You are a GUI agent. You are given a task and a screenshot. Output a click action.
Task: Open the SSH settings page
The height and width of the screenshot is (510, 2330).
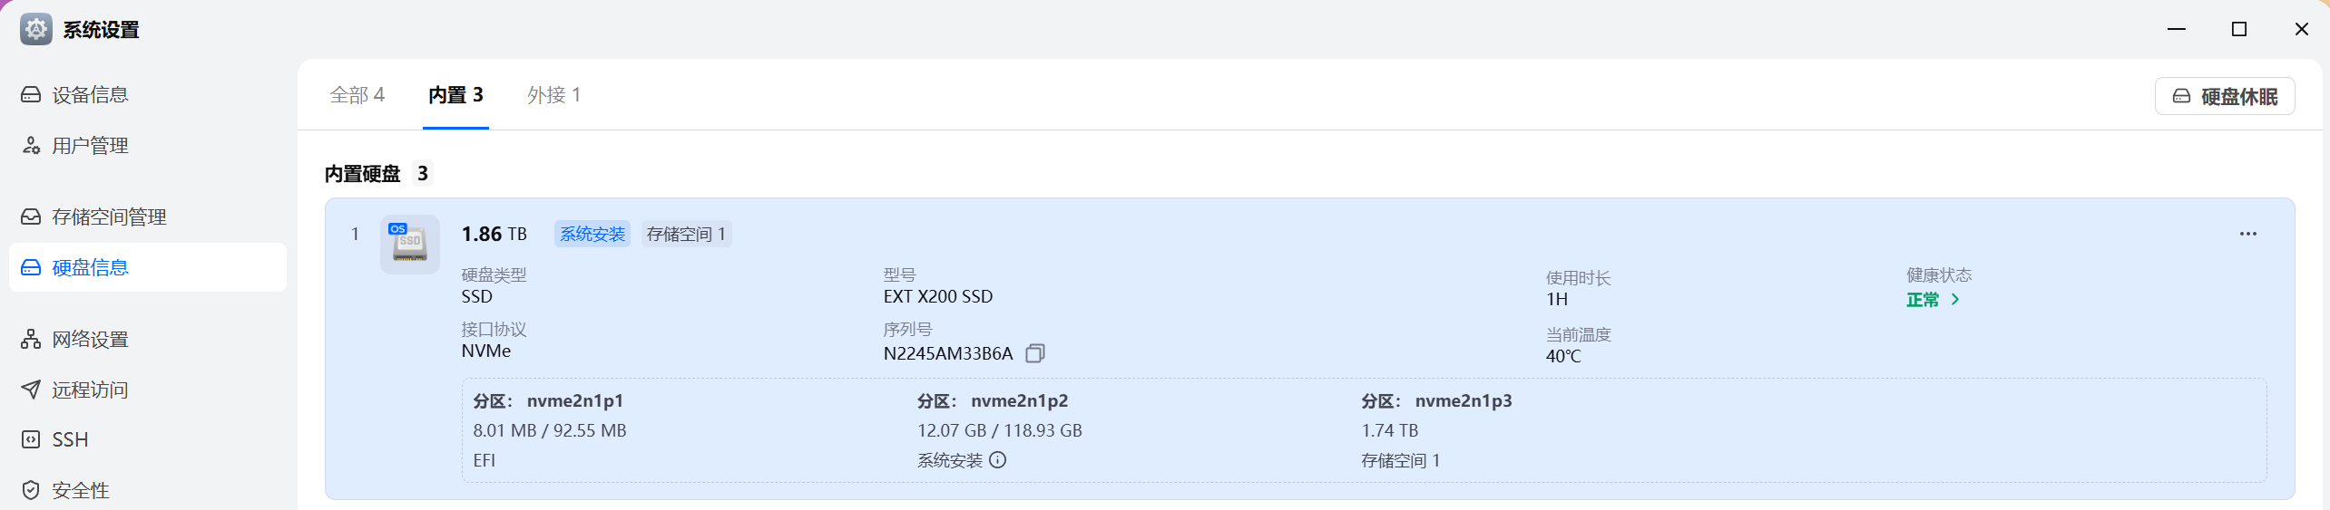(70, 440)
